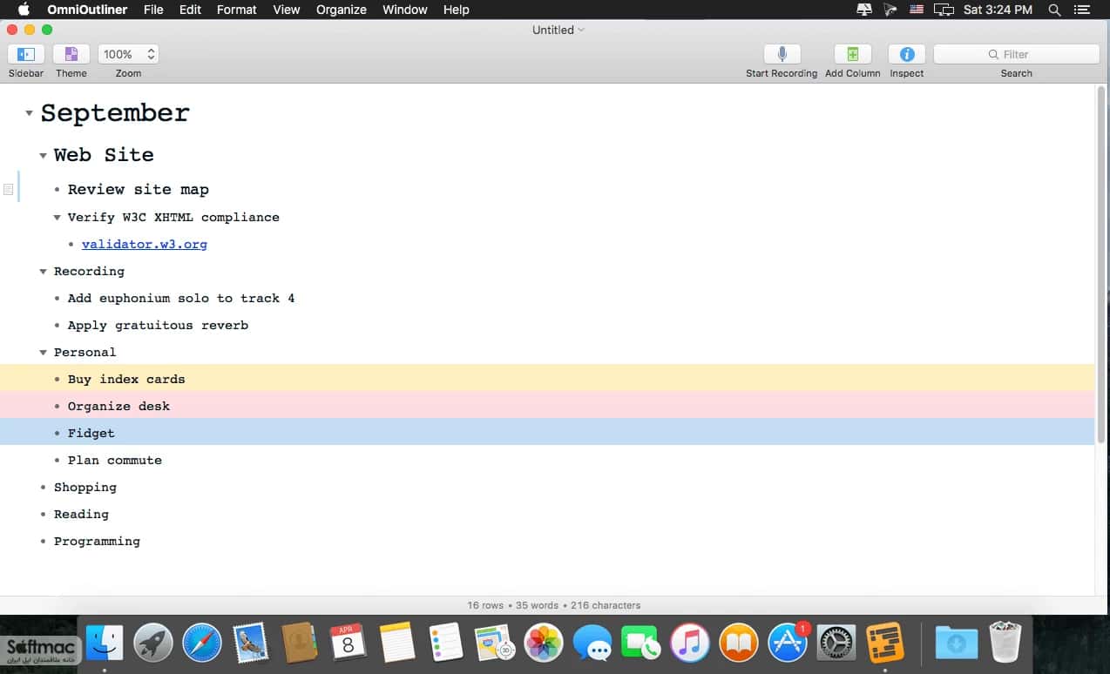Open App Store from the Dock
1110x674 pixels.
[788, 644]
